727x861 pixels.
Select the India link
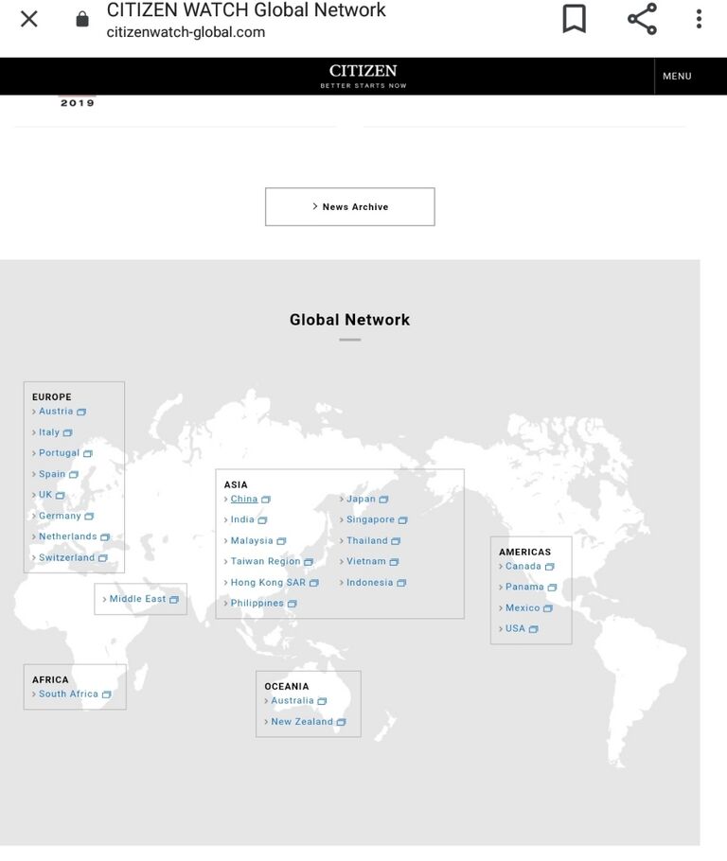point(242,519)
